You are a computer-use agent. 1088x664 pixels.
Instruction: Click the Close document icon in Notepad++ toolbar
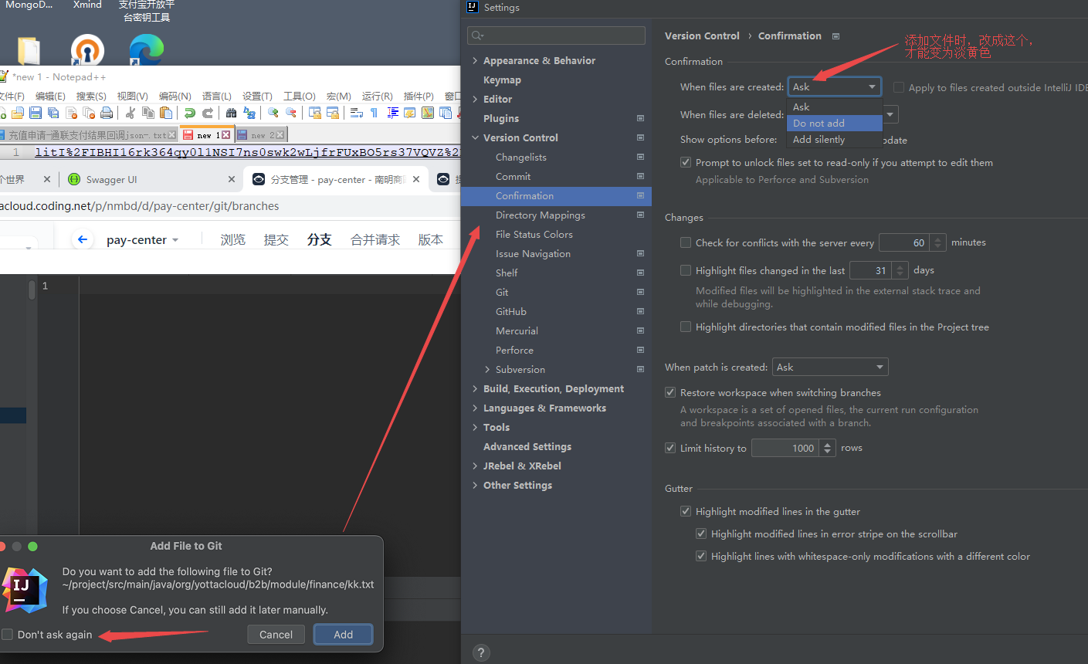pos(71,113)
